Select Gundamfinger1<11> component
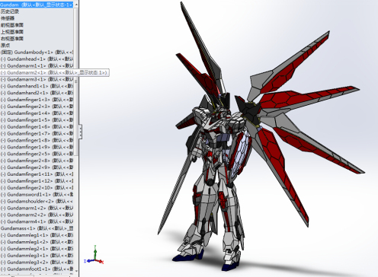This screenshot has width=378, height=277. 37,174
